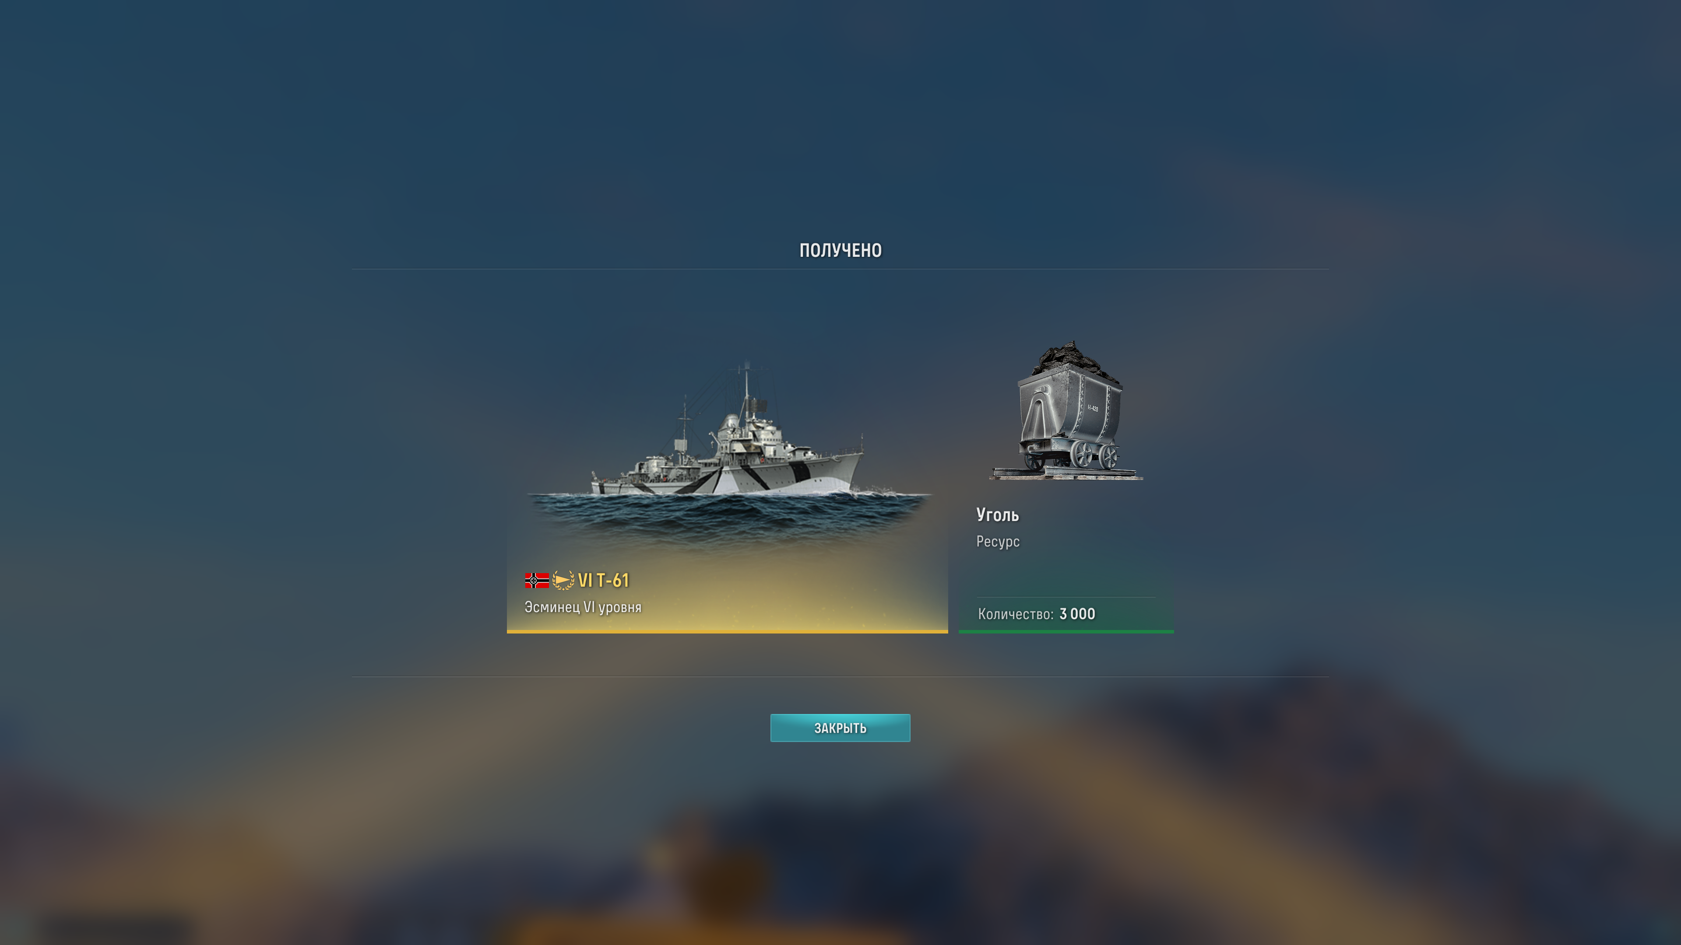1681x945 pixels.
Task: Click the 3 000 coal amount
Action: 1077,614
